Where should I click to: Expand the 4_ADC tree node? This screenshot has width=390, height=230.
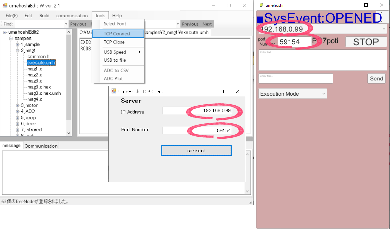point(18,111)
